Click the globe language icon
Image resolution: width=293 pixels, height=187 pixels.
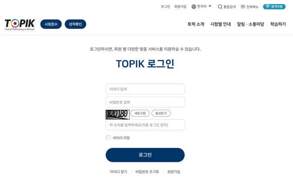[x=194, y=7]
